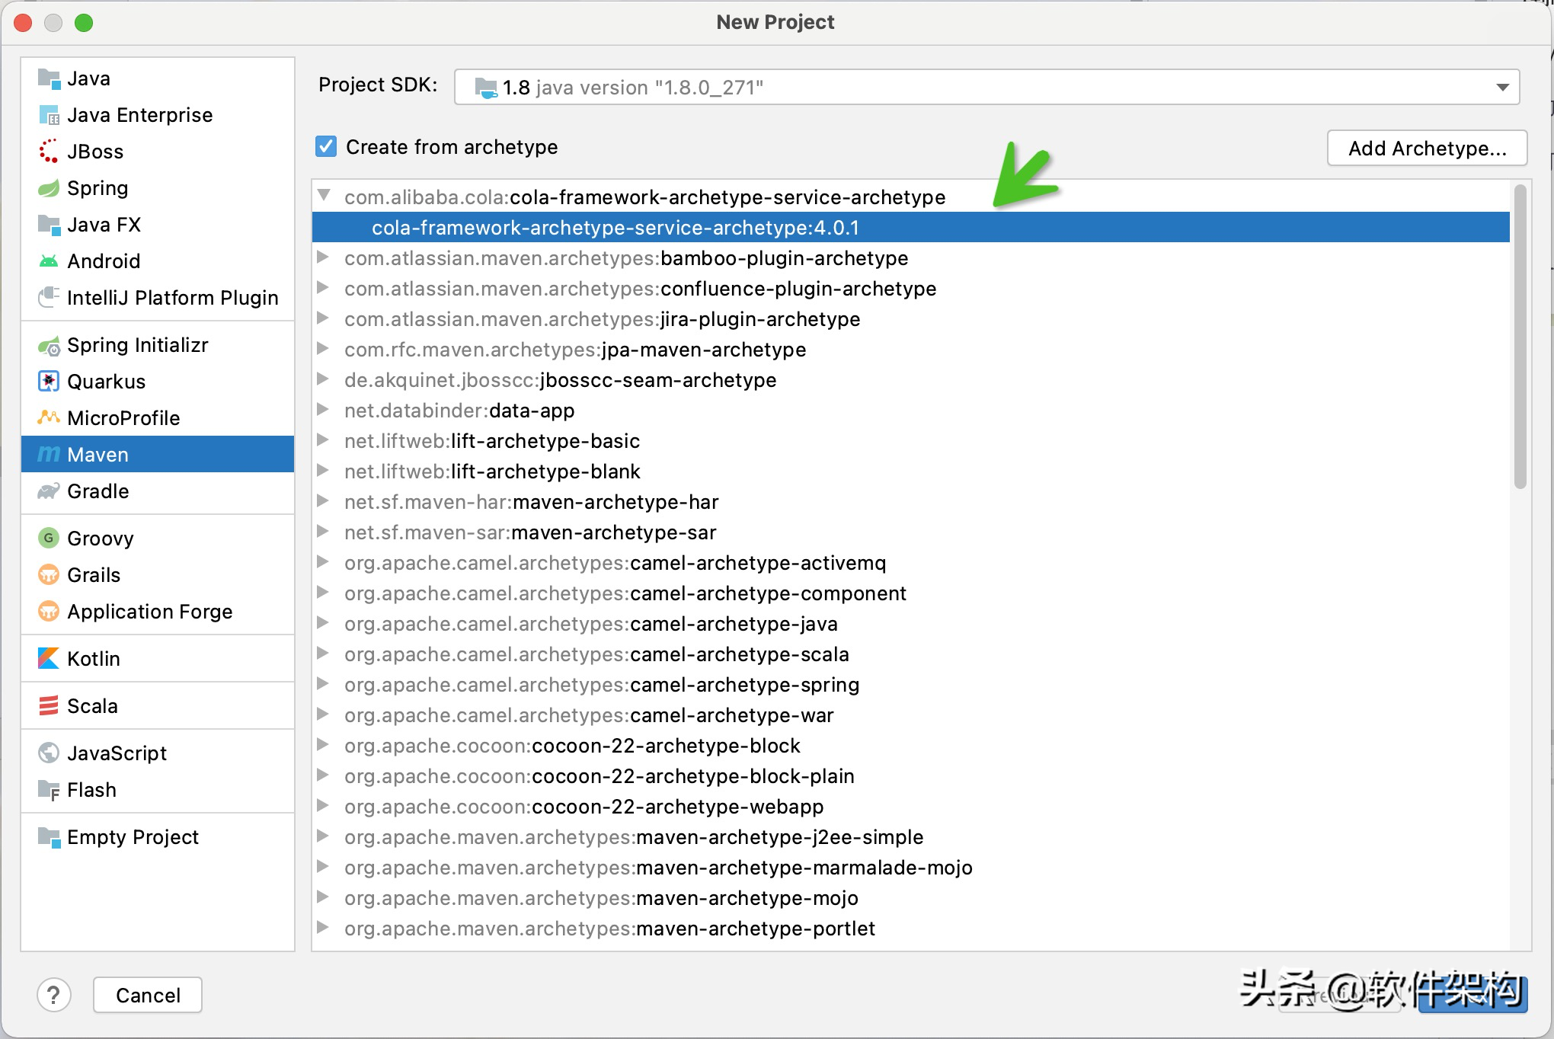Click the JavaScript globe icon
This screenshot has width=1554, height=1039.
point(49,753)
